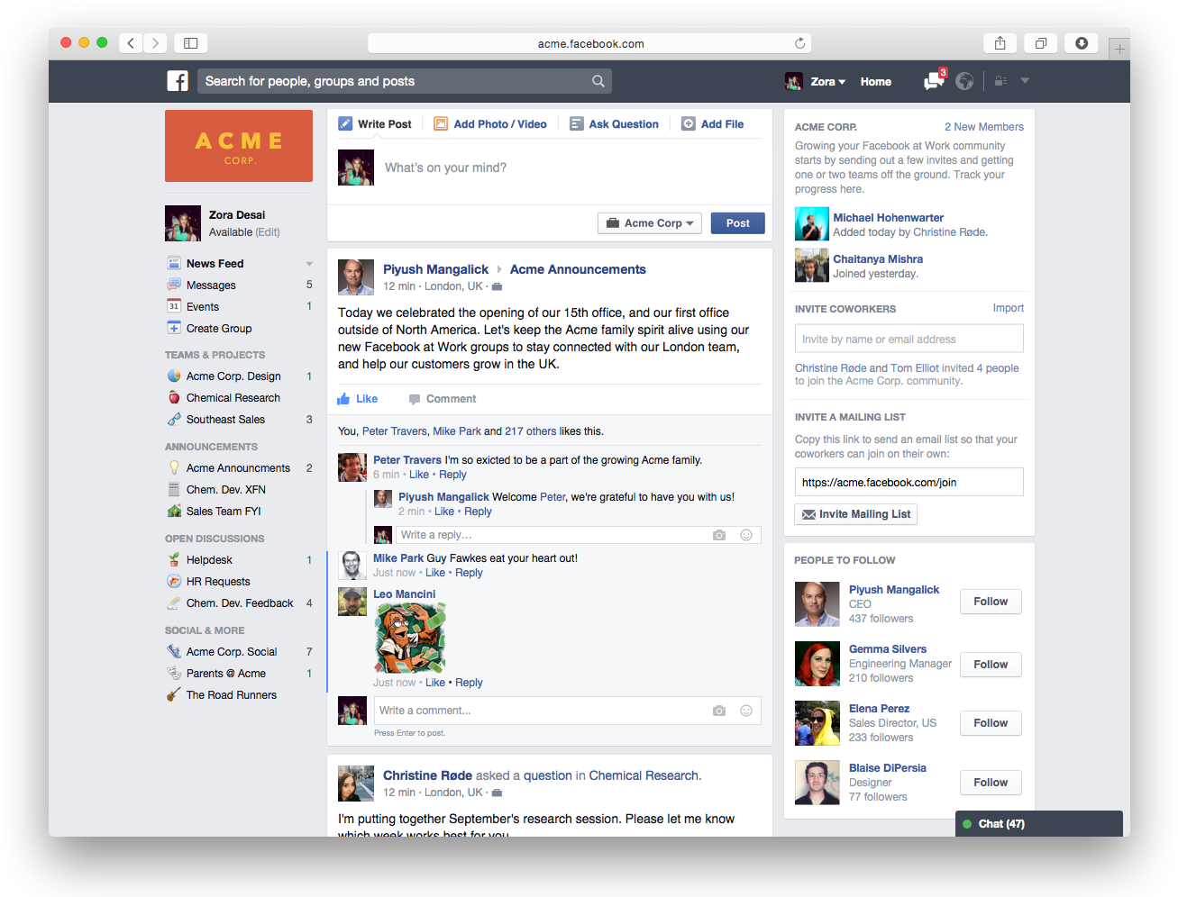This screenshot has height=897, width=1178.
Task: Click the Edit availability link
Action: tap(268, 232)
